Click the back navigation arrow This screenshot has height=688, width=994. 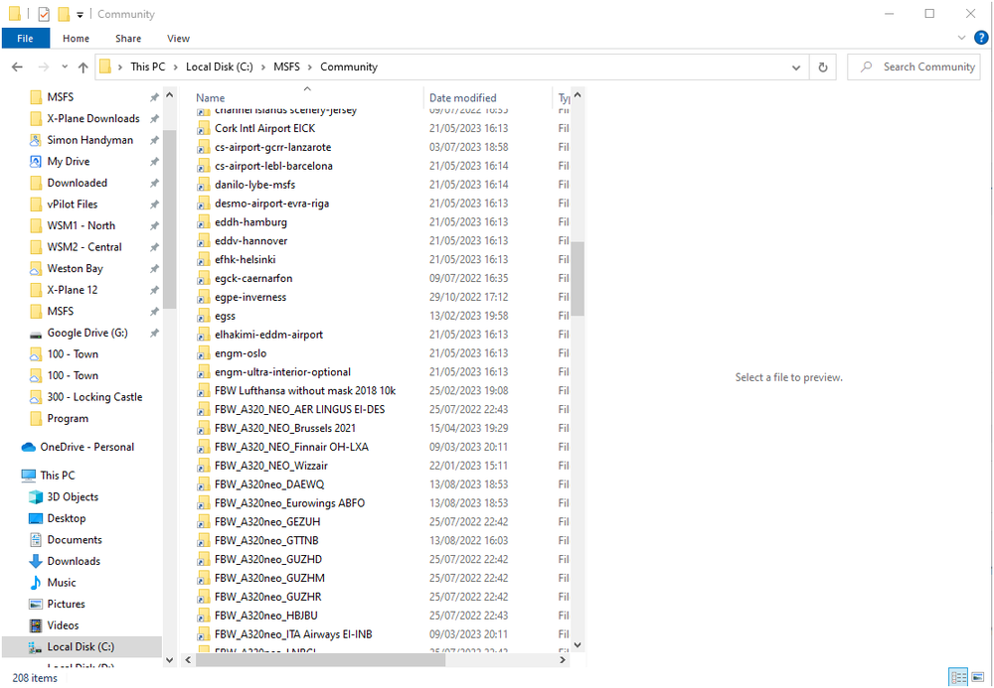(x=17, y=67)
